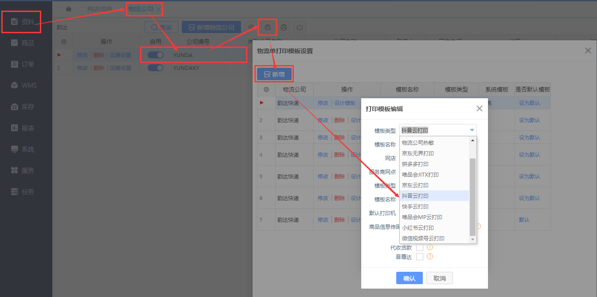
Task: Toggle 启用 switch for YUNDAKY row
Action: click(156, 68)
